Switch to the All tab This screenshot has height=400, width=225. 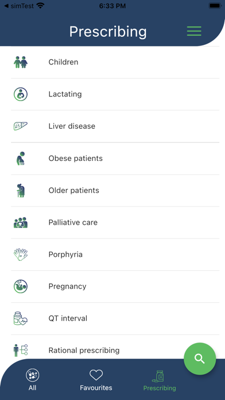click(32, 380)
